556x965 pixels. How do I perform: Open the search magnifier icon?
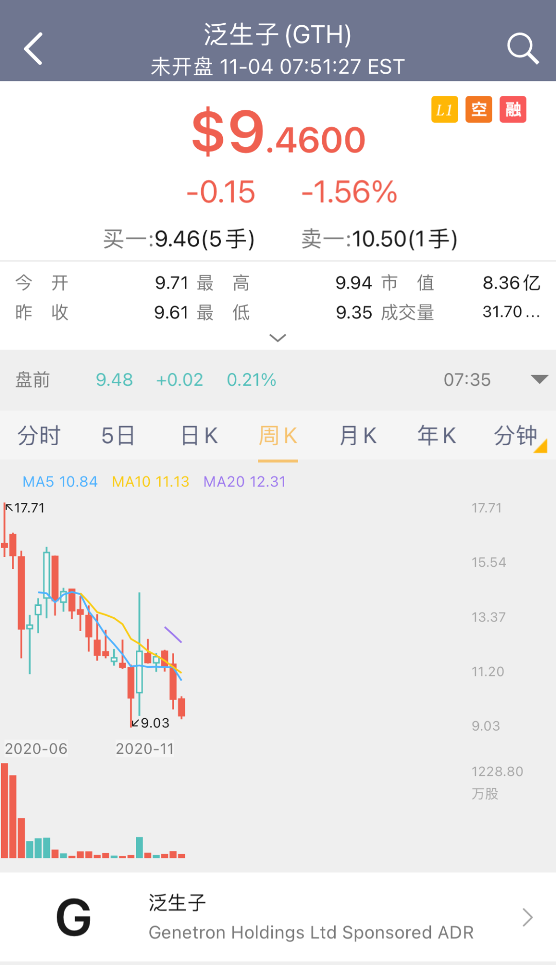523,49
